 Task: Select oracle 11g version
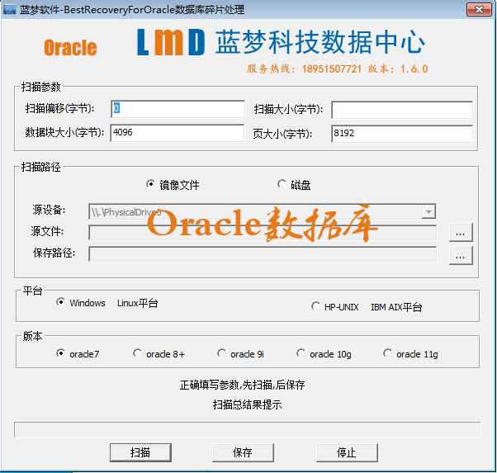pos(388,353)
